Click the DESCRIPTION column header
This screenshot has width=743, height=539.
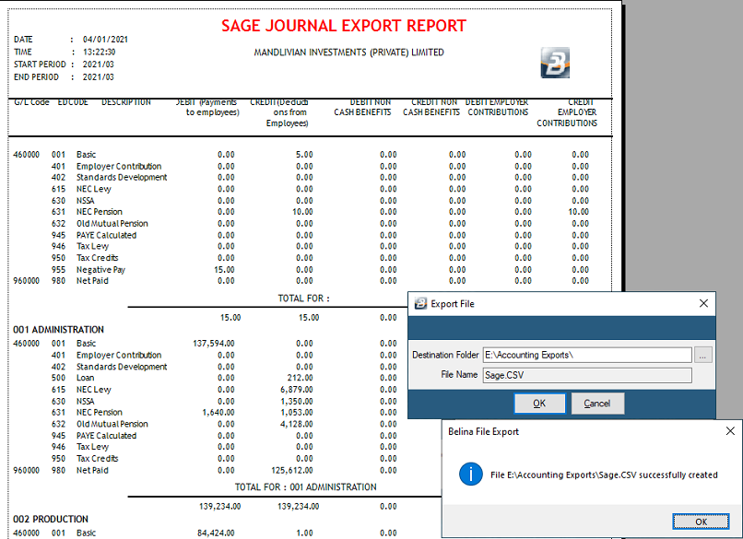click(126, 102)
